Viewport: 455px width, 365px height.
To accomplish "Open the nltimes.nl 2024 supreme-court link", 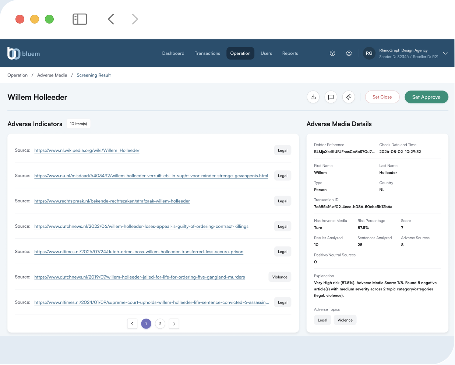I will (x=152, y=302).
